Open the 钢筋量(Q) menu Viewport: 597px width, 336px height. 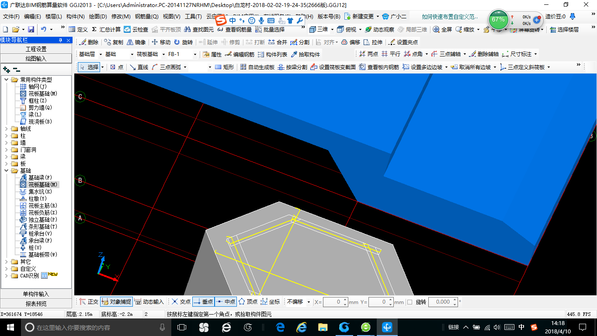tap(147, 17)
